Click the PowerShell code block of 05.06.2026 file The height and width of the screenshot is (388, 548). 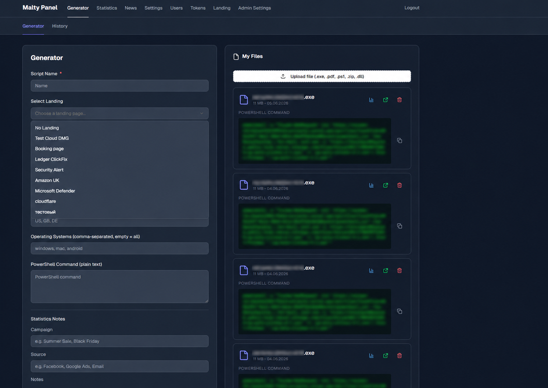pyautogui.click(x=315, y=141)
